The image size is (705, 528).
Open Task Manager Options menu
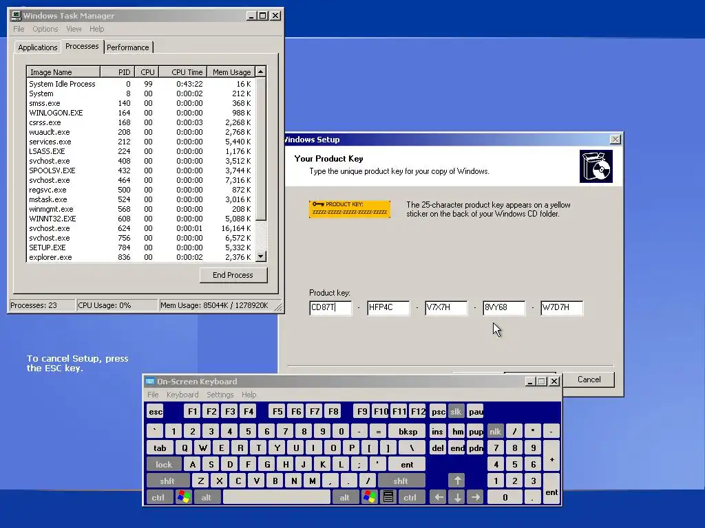45,29
